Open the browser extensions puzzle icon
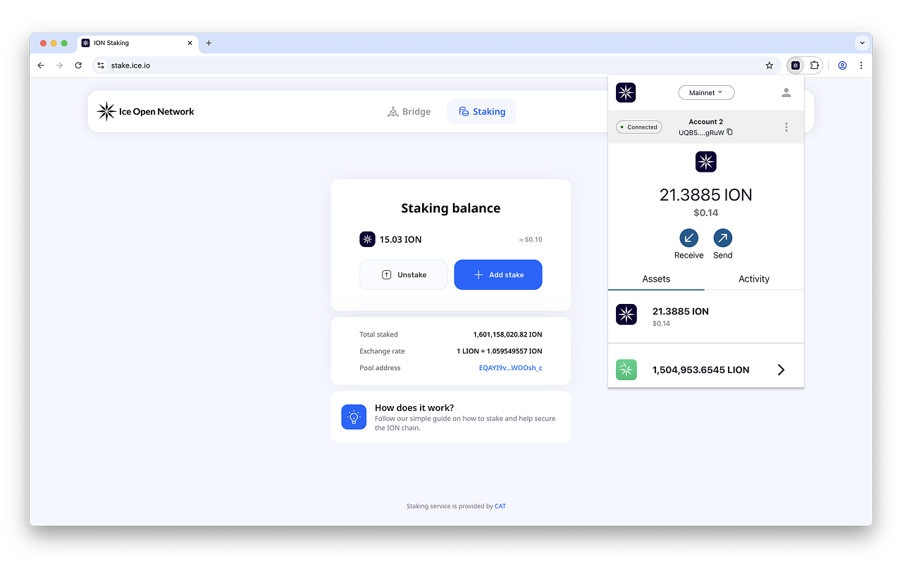Image resolution: width=902 pixels, height=563 pixels. coord(815,65)
